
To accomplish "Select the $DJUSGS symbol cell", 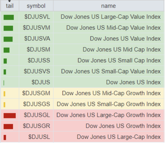I will click(x=37, y=104).
